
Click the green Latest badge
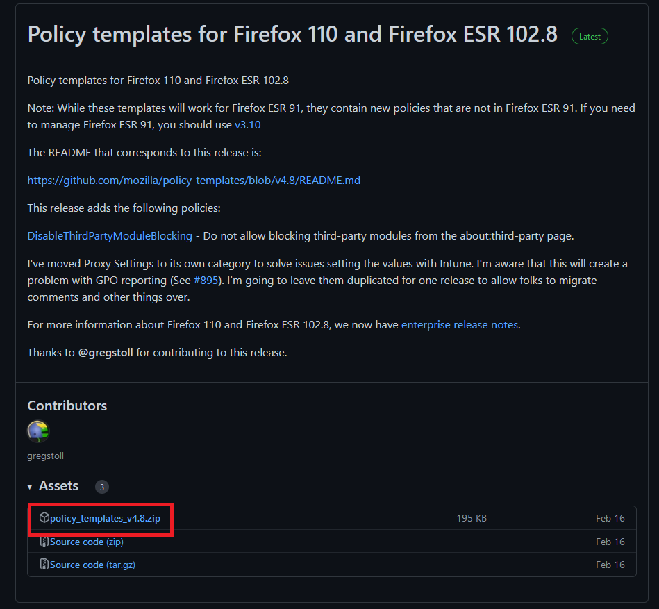click(x=590, y=37)
